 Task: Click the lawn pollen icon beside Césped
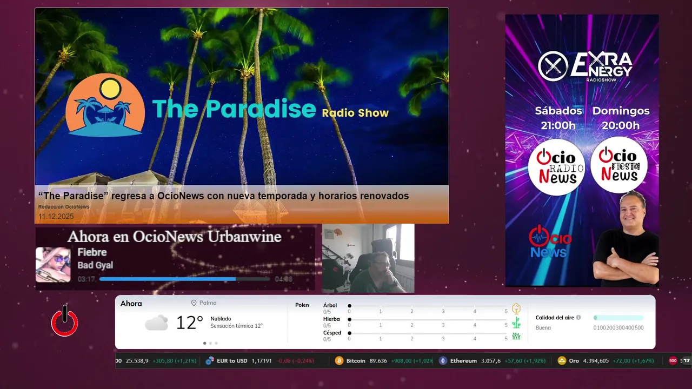coord(516,336)
